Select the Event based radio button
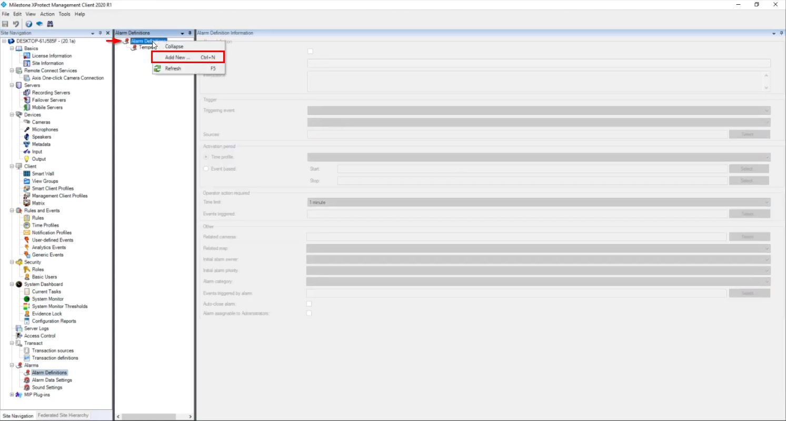The image size is (786, 421). click(x=206, y=169)
